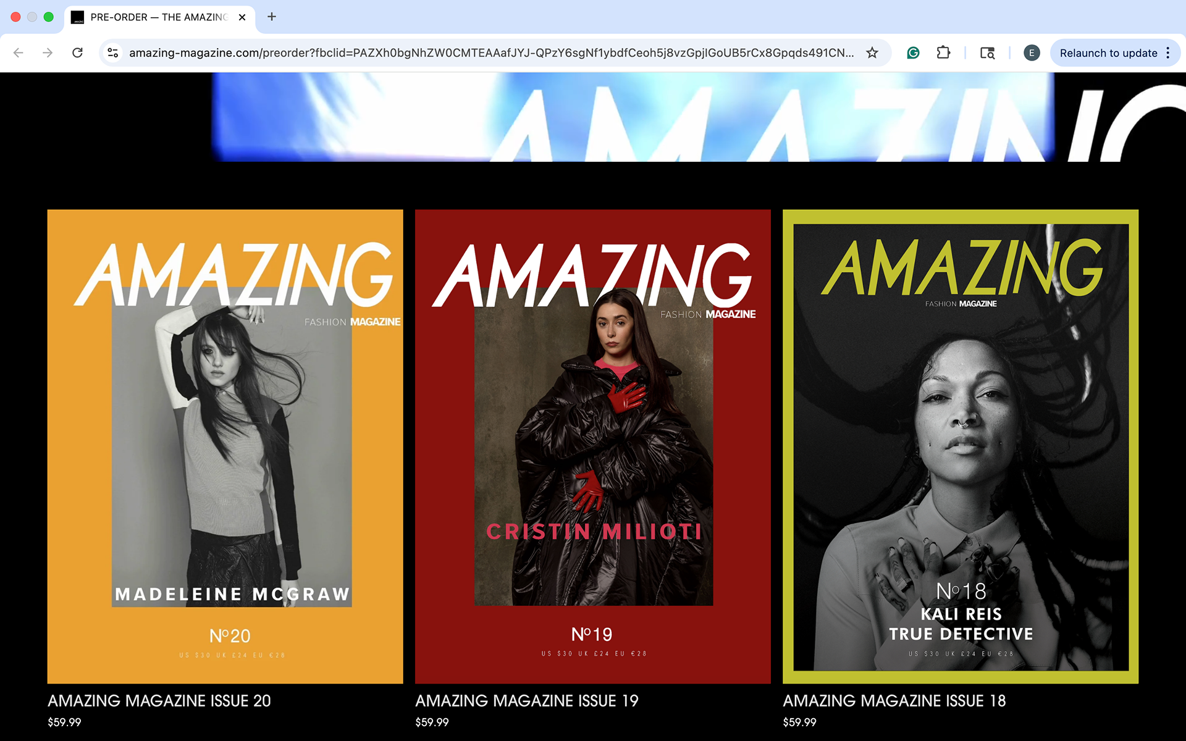Viewport: 1186px width, 741px height.
Task: Open the Extensions puzzle icon
Action: (x=943, y=53)
